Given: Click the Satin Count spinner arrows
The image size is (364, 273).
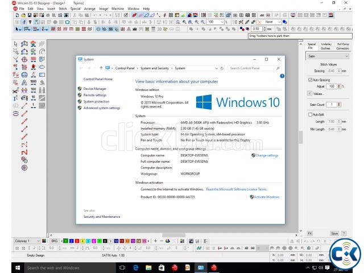Looking at the screenshot, I should [x=339, y=105].
